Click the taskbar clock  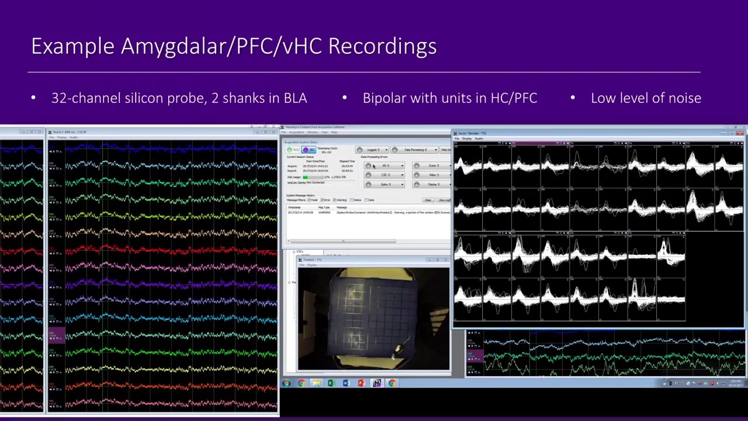point(735,383)
